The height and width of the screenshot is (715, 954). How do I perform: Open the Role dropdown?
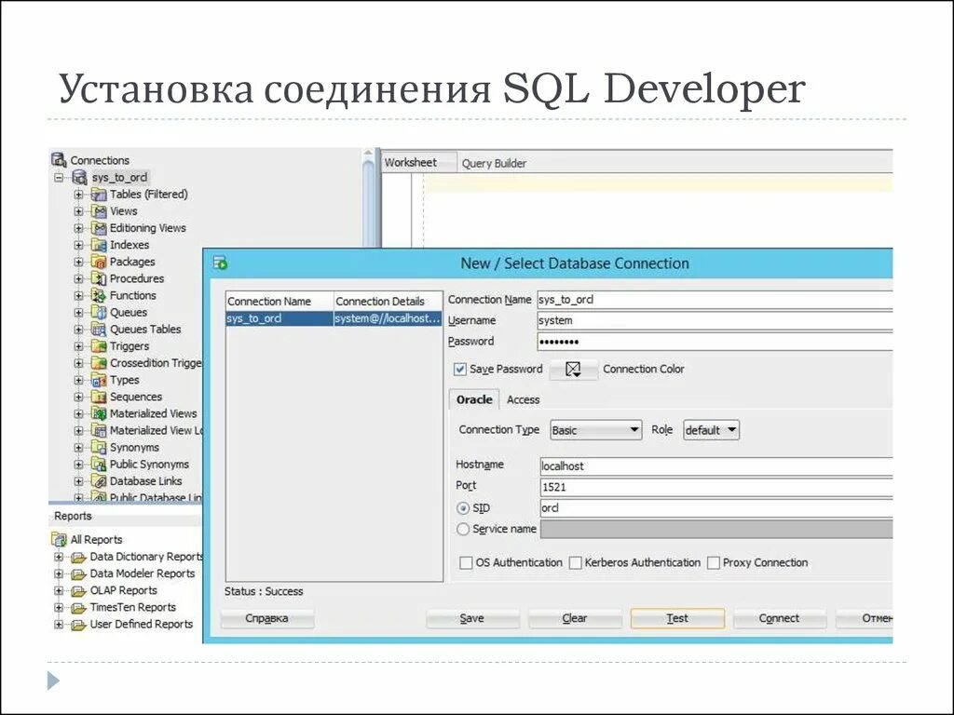[711, 430]
